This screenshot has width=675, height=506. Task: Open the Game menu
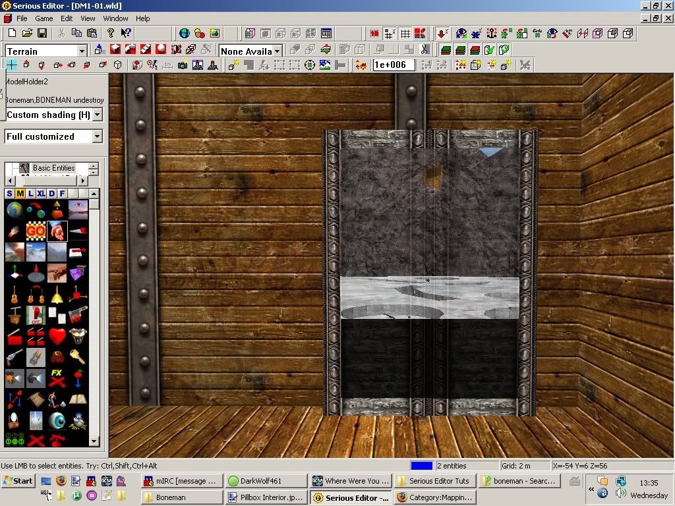tap(44, 18)
